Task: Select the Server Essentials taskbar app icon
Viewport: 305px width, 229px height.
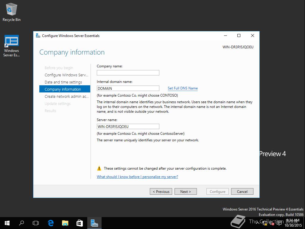Action: pos(94,223)
